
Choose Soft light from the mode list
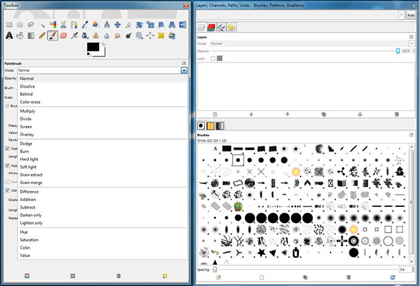[103, 167]
